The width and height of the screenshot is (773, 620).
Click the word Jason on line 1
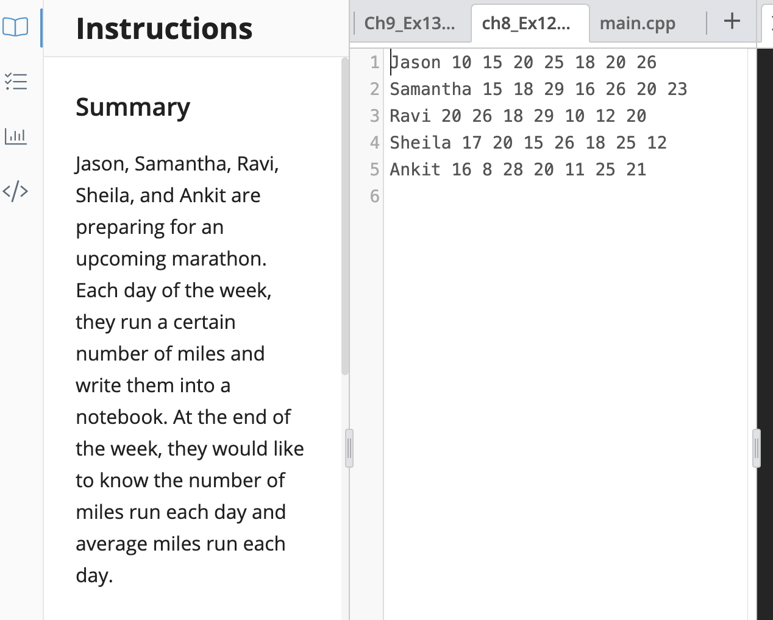point(415,62)
